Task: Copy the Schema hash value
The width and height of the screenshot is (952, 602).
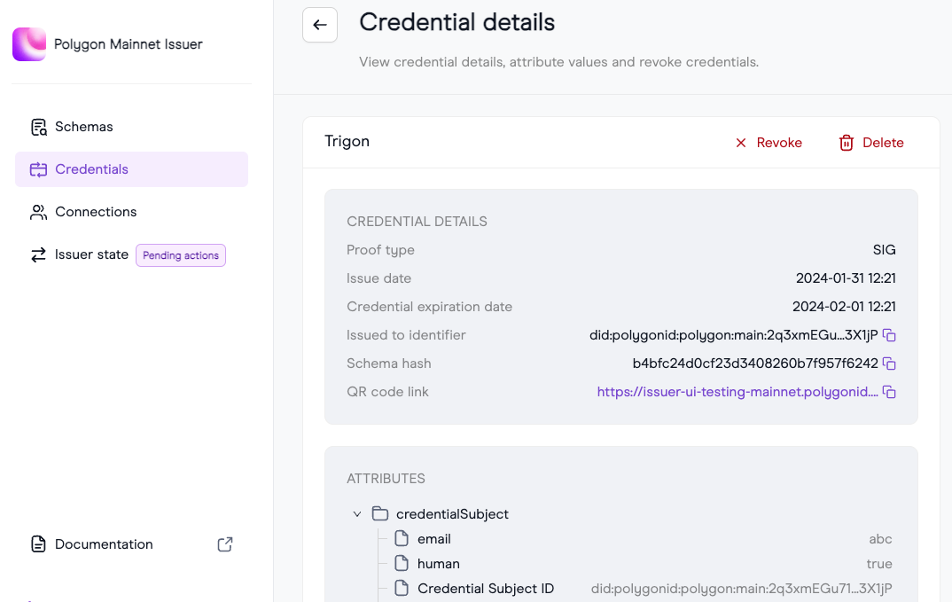Action: [x=889, y=364]
